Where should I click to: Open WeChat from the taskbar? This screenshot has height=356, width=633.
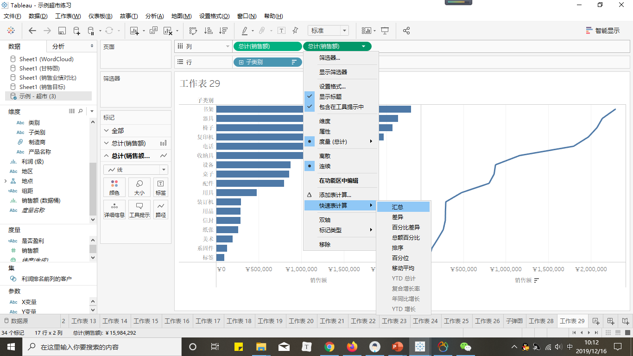[x=465, y=347]
